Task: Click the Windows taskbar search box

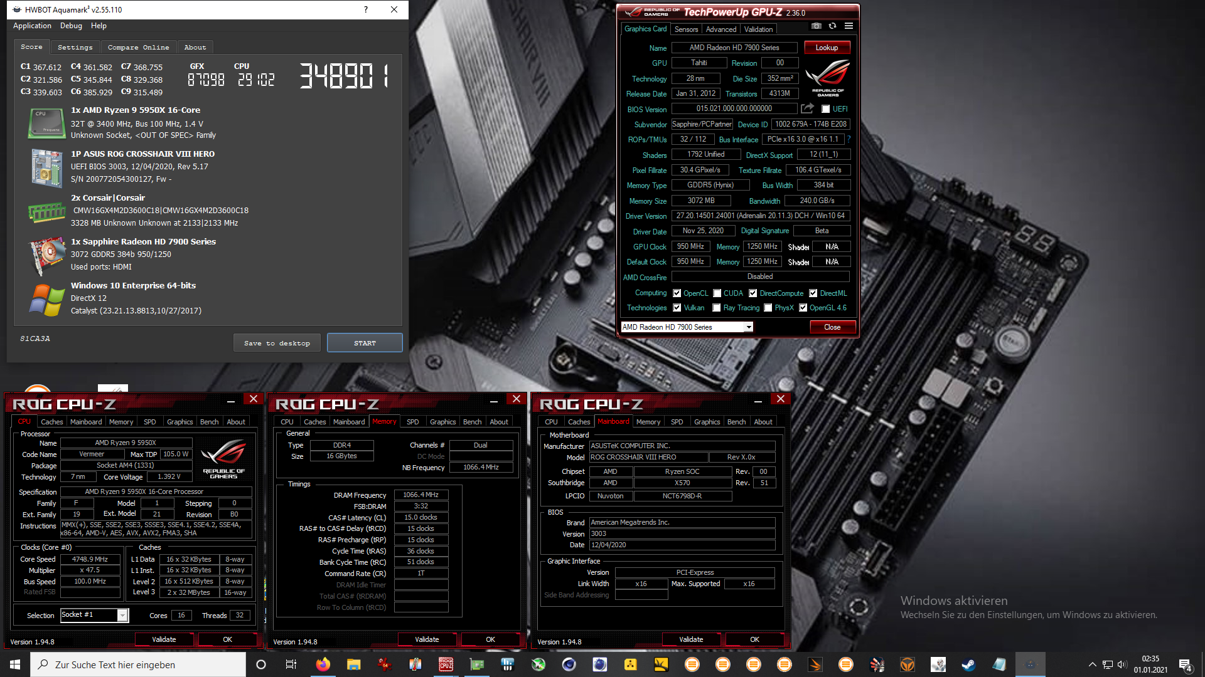Action: pyautogui.click(x=138, y=664)
